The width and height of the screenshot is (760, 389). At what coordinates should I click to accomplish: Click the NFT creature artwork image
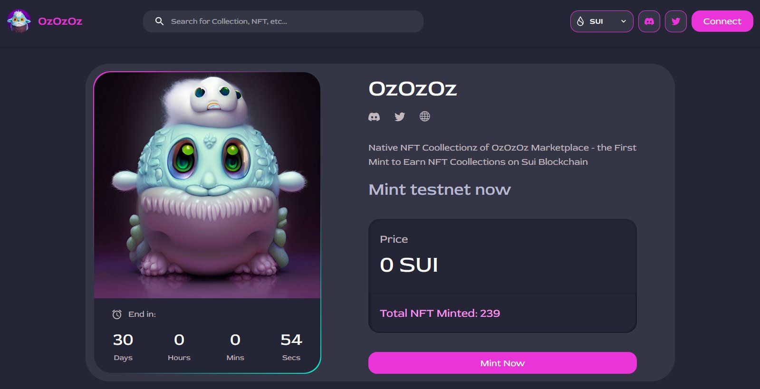click(207, 185)
